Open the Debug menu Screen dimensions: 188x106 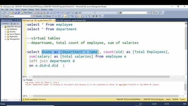click(x=31, y=9)
